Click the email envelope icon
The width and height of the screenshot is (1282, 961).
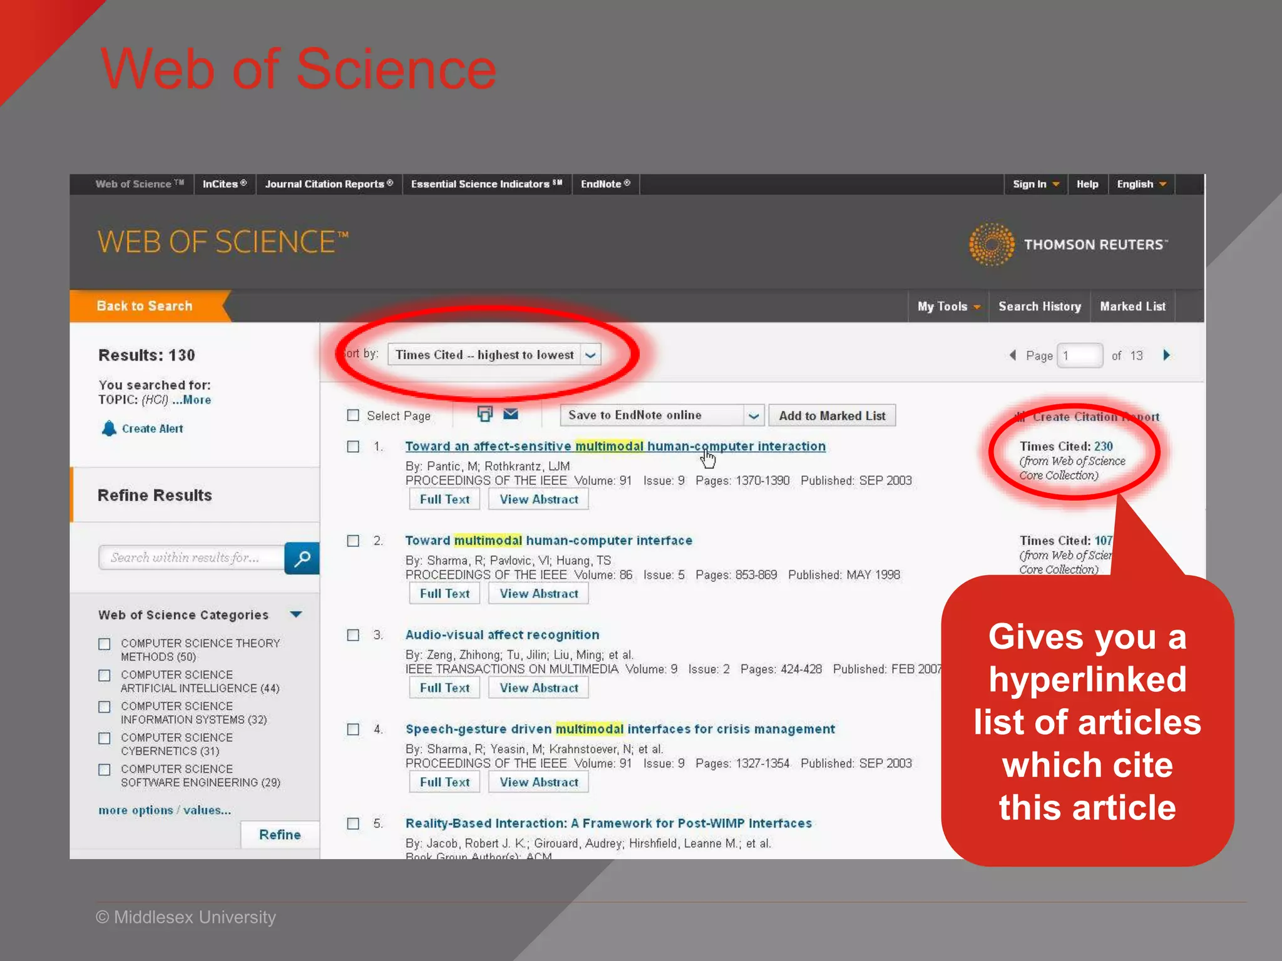511,414
